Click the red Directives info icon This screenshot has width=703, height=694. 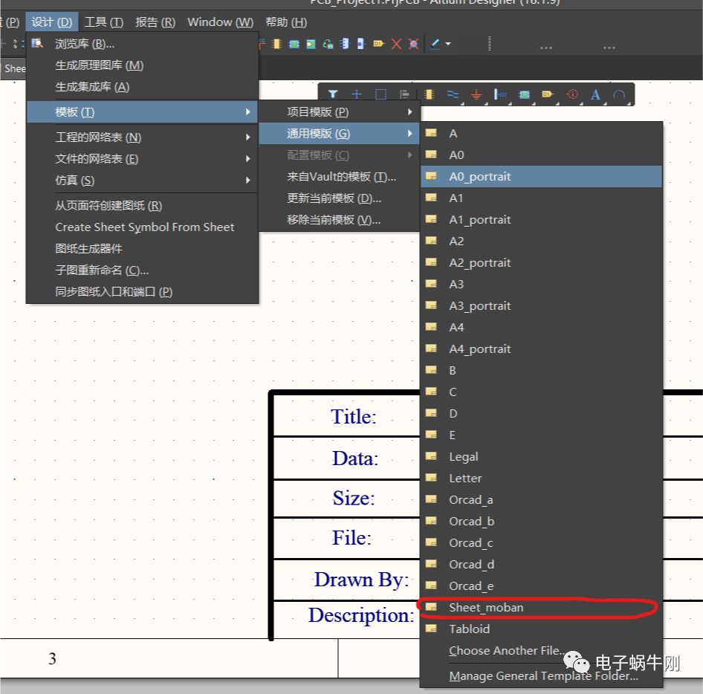tap(572, 94)
